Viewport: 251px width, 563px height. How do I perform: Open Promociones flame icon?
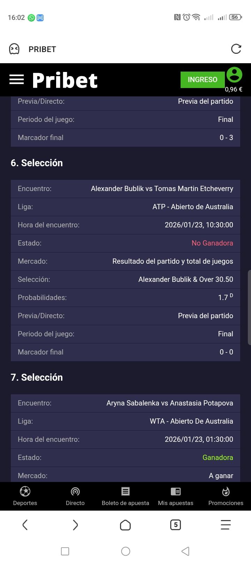click(x=226, y=492)
